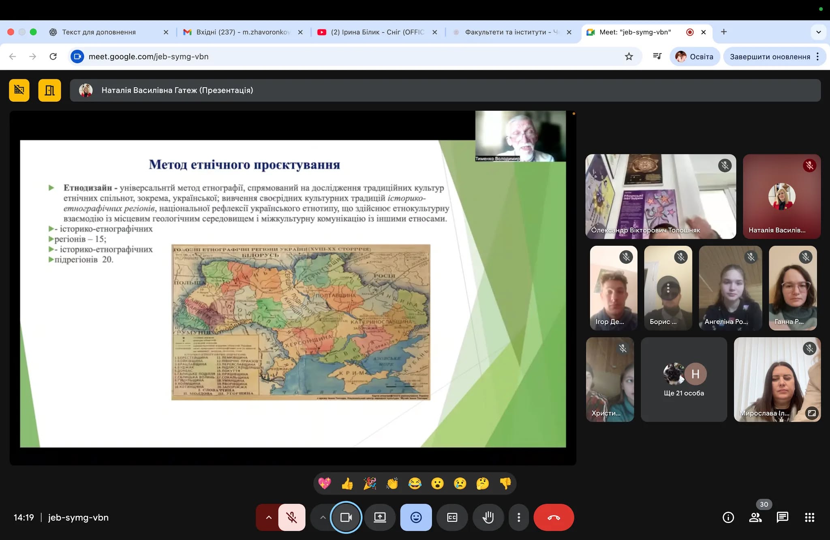Open the 'Ще 21 особа' tile
The height and width of the screenshot is (540, 830).
pos(684,379)
